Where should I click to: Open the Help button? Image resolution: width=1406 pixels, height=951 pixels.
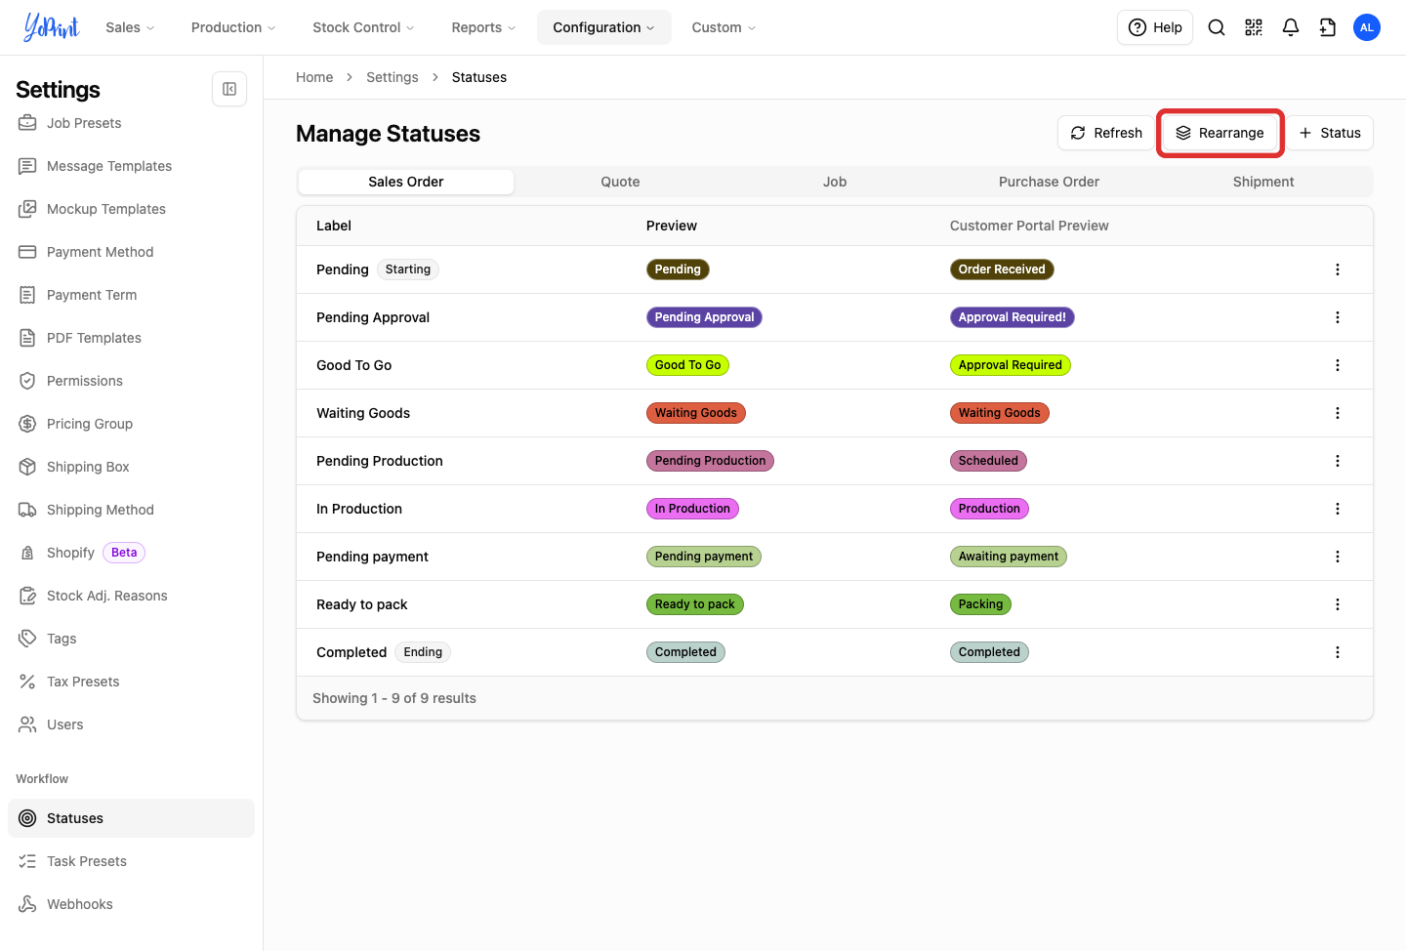1155,27
